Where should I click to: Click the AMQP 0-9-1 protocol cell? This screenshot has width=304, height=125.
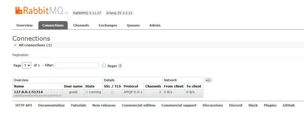[133, 93]
